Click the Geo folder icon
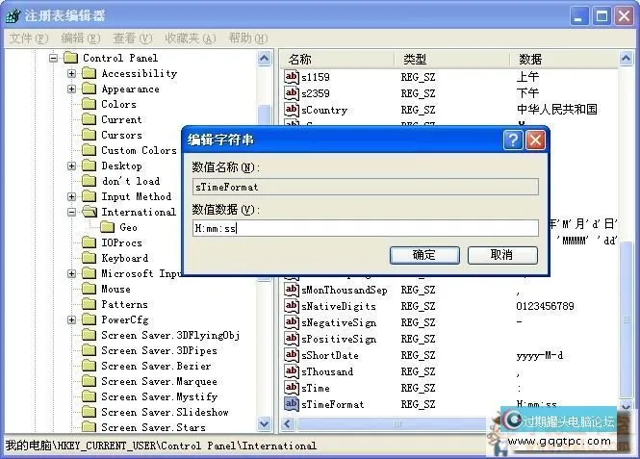Image resolution: width=640 pixels, height=459 pixels. pyautogui.click(x=108, y=227)
